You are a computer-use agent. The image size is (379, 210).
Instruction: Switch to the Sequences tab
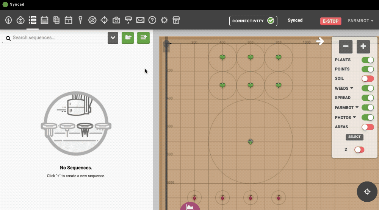click(33, 20)
